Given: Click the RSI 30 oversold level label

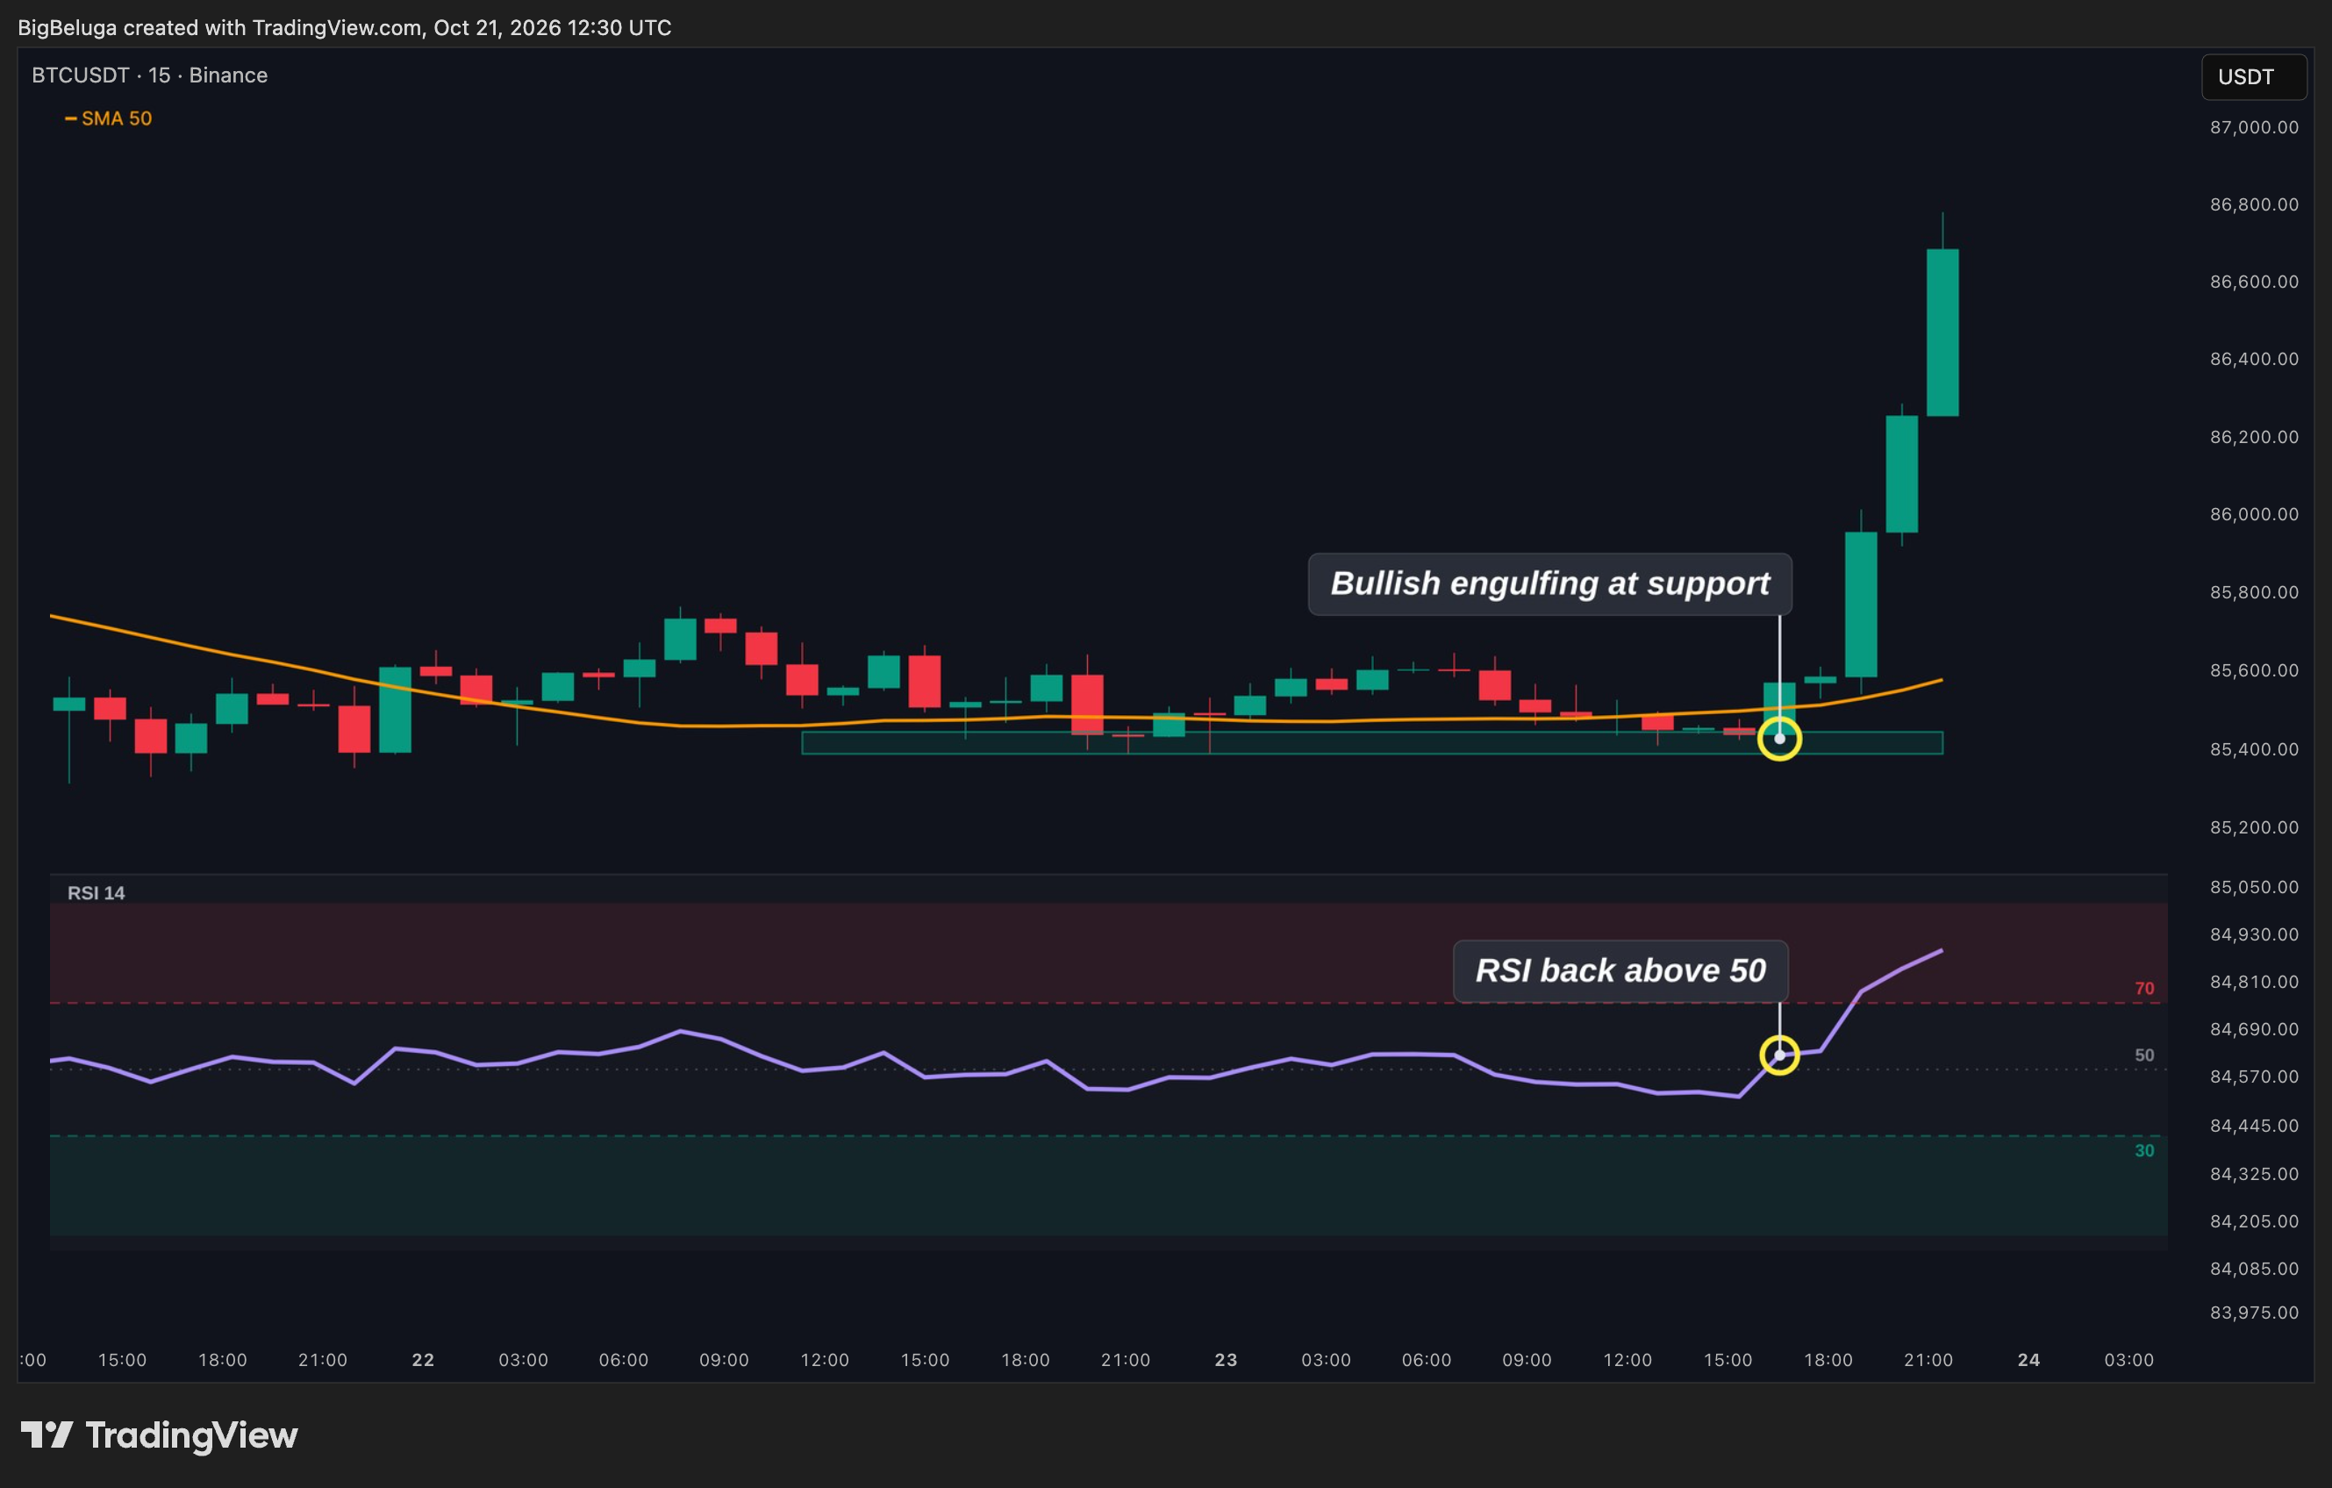Looking at the screenshot, I should [2144, 1150].
